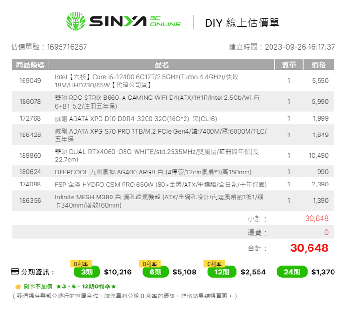
Task: Click the creation time 2023-09-26 16:17:37
Action: [300, 47]
